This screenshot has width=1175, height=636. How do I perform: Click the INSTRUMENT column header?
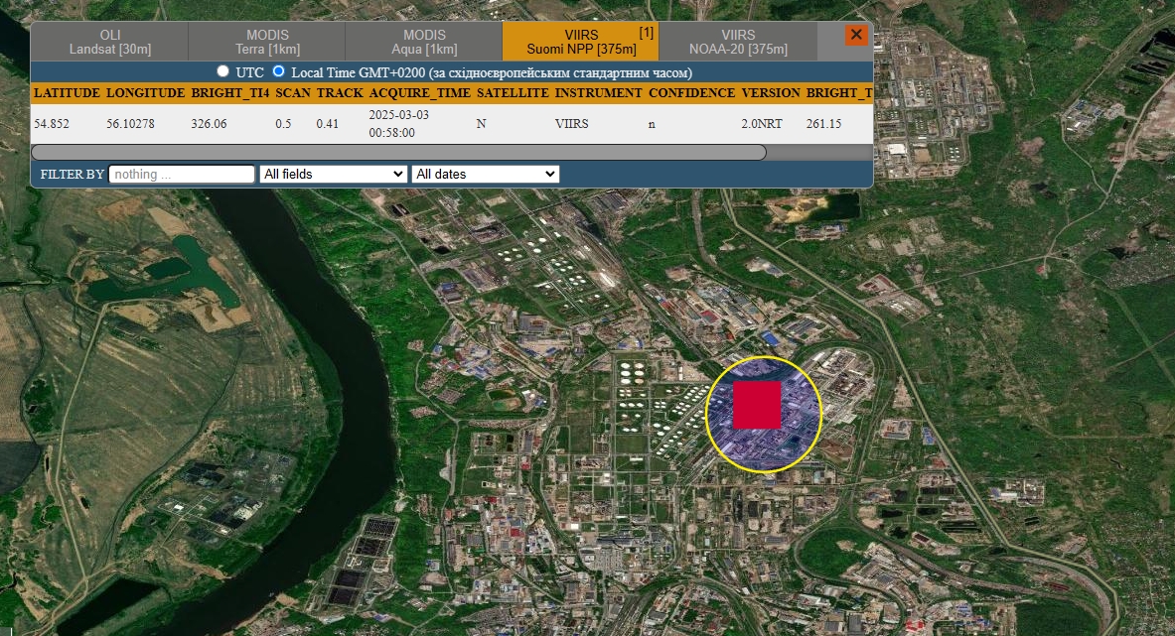pyautogui.click(x=598, y=93)
